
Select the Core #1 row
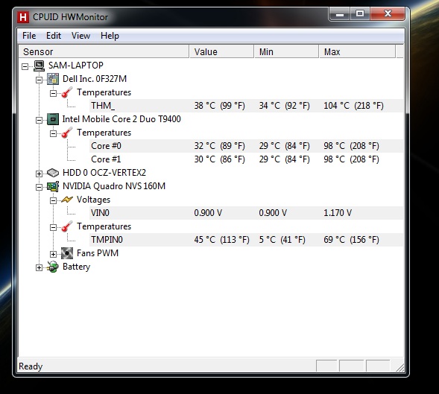point(247,159)
